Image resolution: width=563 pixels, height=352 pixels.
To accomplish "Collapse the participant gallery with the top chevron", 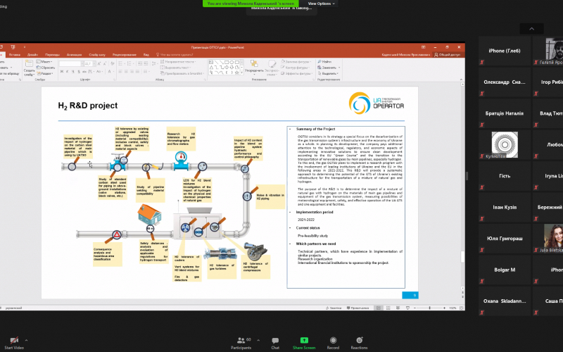I will pos(531,29).
